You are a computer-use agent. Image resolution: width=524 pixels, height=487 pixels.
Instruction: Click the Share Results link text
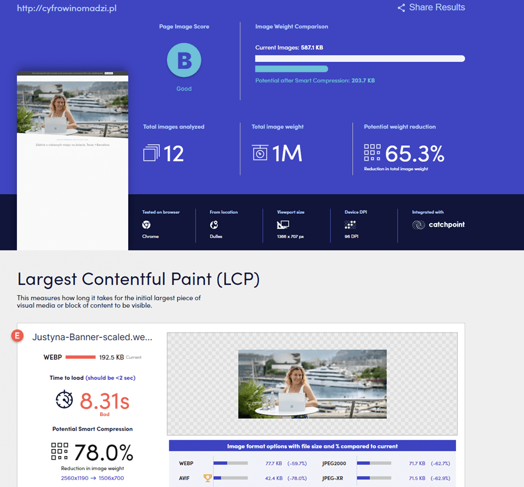(437, 8)
